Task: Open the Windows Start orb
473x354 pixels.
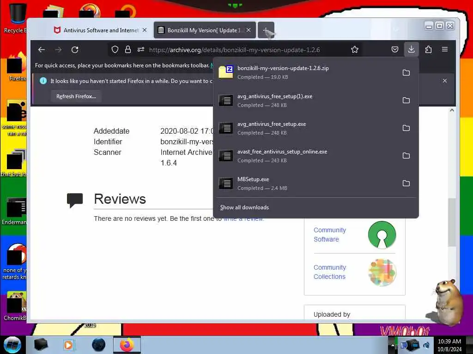Action: coord(12,345)
